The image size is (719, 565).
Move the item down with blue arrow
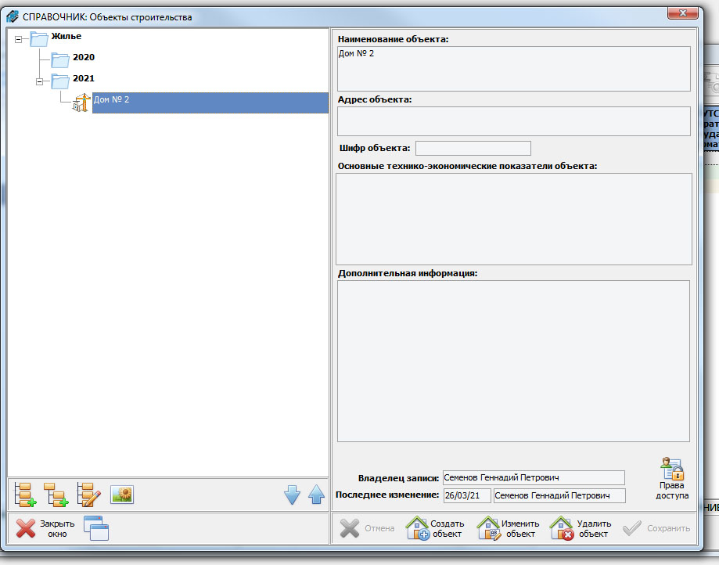pos(292,495)
